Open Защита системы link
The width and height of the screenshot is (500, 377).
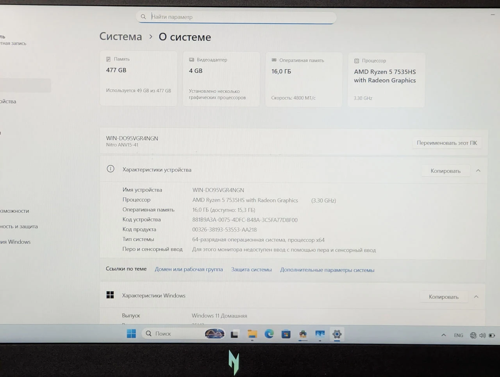click(x=252, y=269)
